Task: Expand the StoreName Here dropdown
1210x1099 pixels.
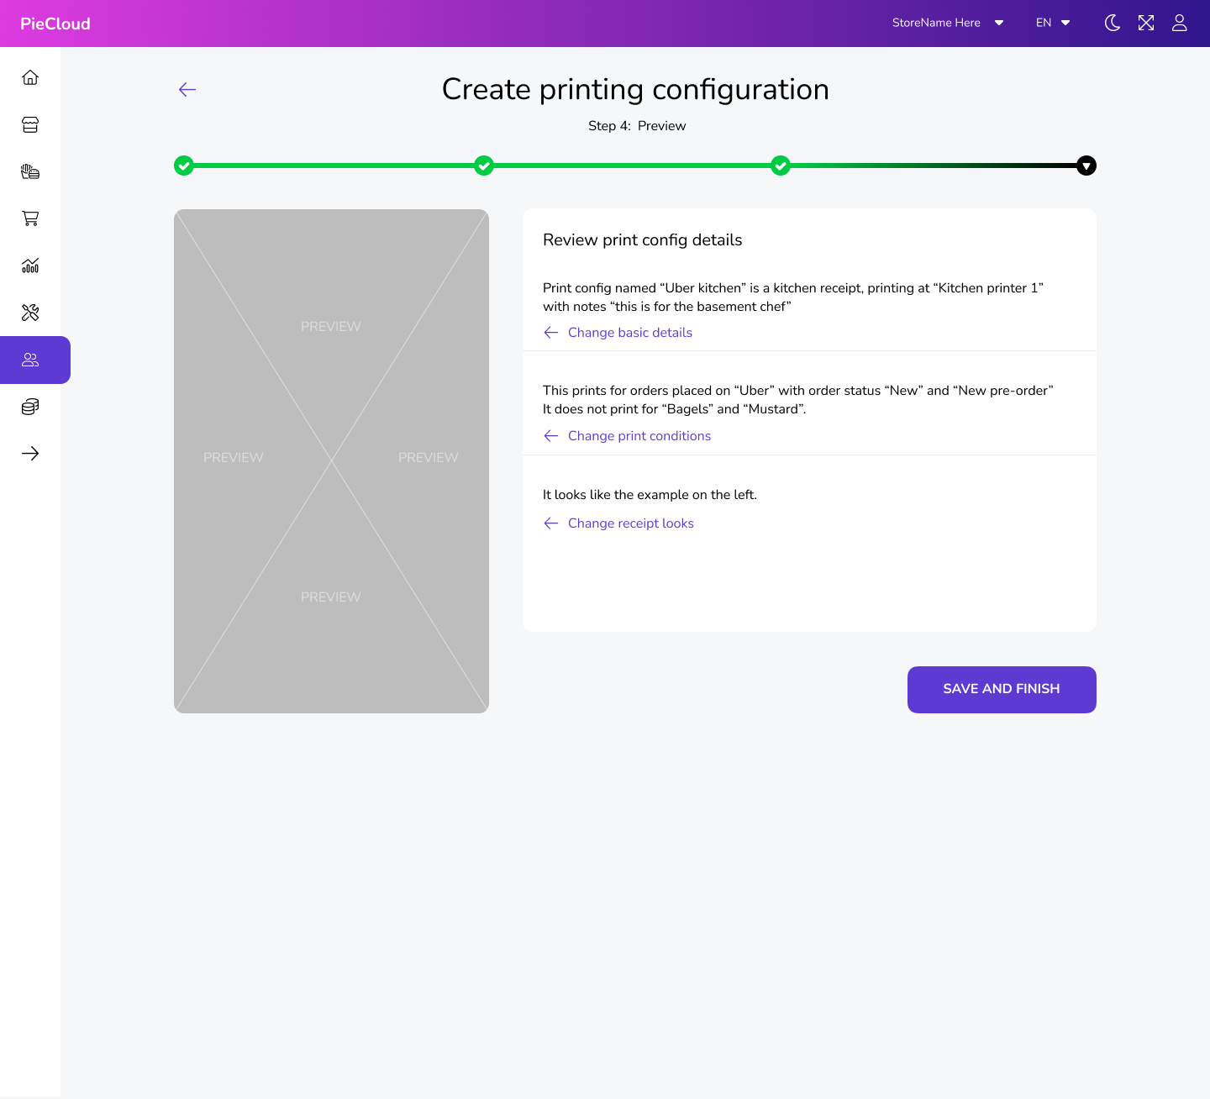Action: 948,23
